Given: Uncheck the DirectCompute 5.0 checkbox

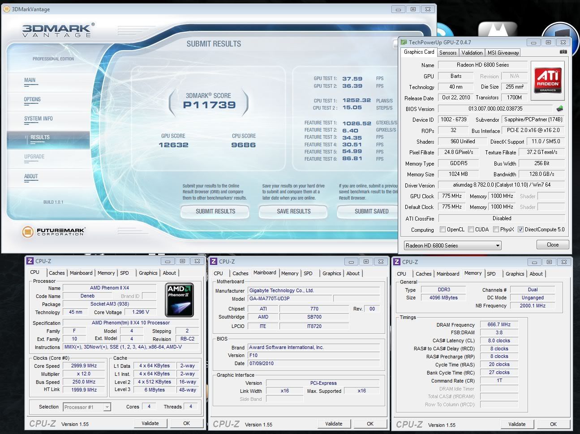Looking at the screenshot, I should click(x=520, y=230).
